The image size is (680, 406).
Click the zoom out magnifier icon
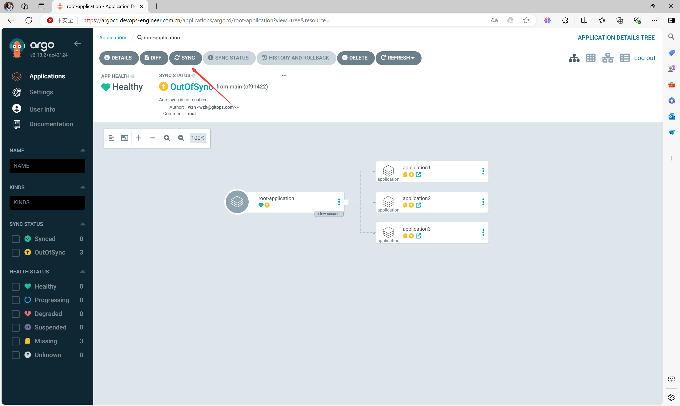[181, 138]
